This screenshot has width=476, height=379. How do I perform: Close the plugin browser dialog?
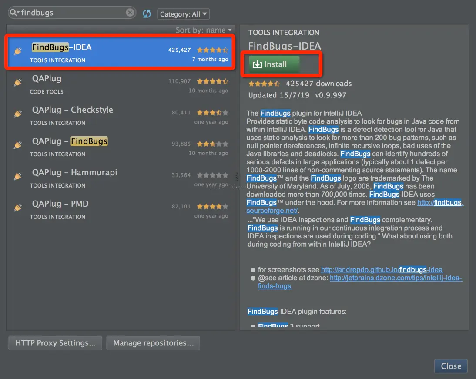pos(451,366)
